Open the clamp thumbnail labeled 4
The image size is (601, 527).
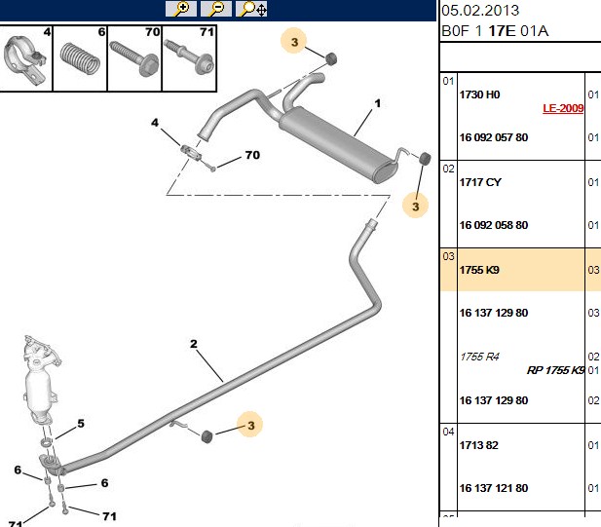(x=25, y=58)
